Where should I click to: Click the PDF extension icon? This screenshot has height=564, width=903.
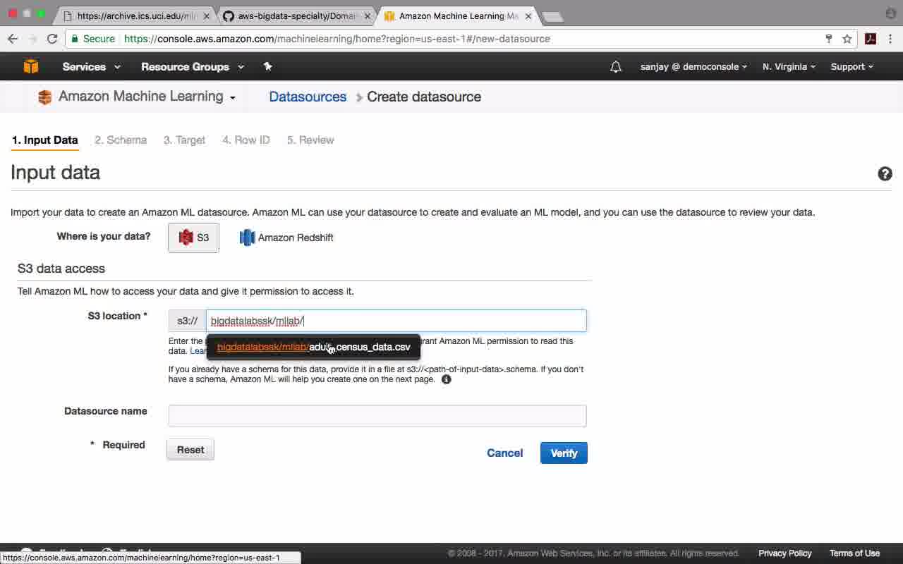(x=871, y=39)
